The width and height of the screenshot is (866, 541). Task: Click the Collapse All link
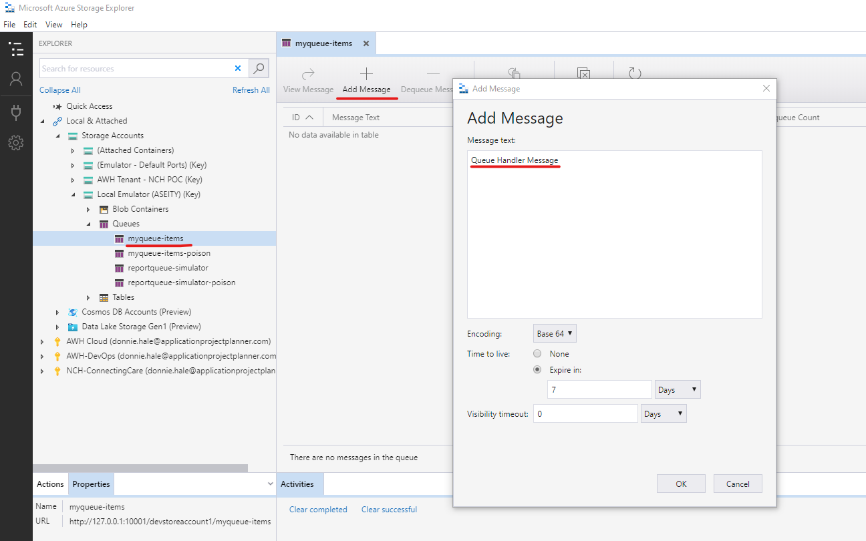60,90
